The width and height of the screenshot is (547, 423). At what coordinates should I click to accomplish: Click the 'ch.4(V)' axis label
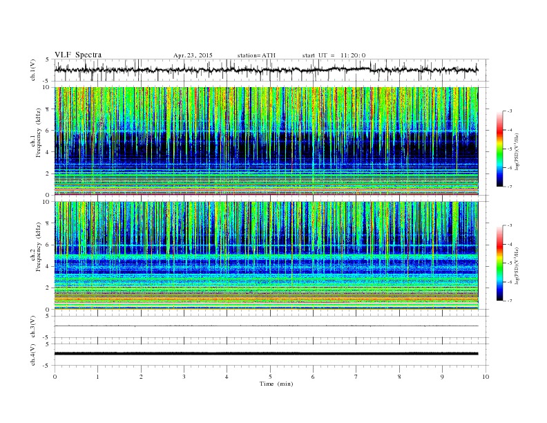[33, 355]
